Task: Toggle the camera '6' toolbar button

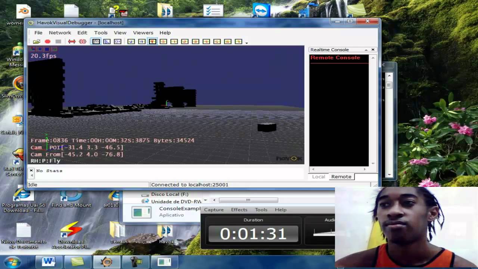Action: pyautogui.click(x=228, y=41)
